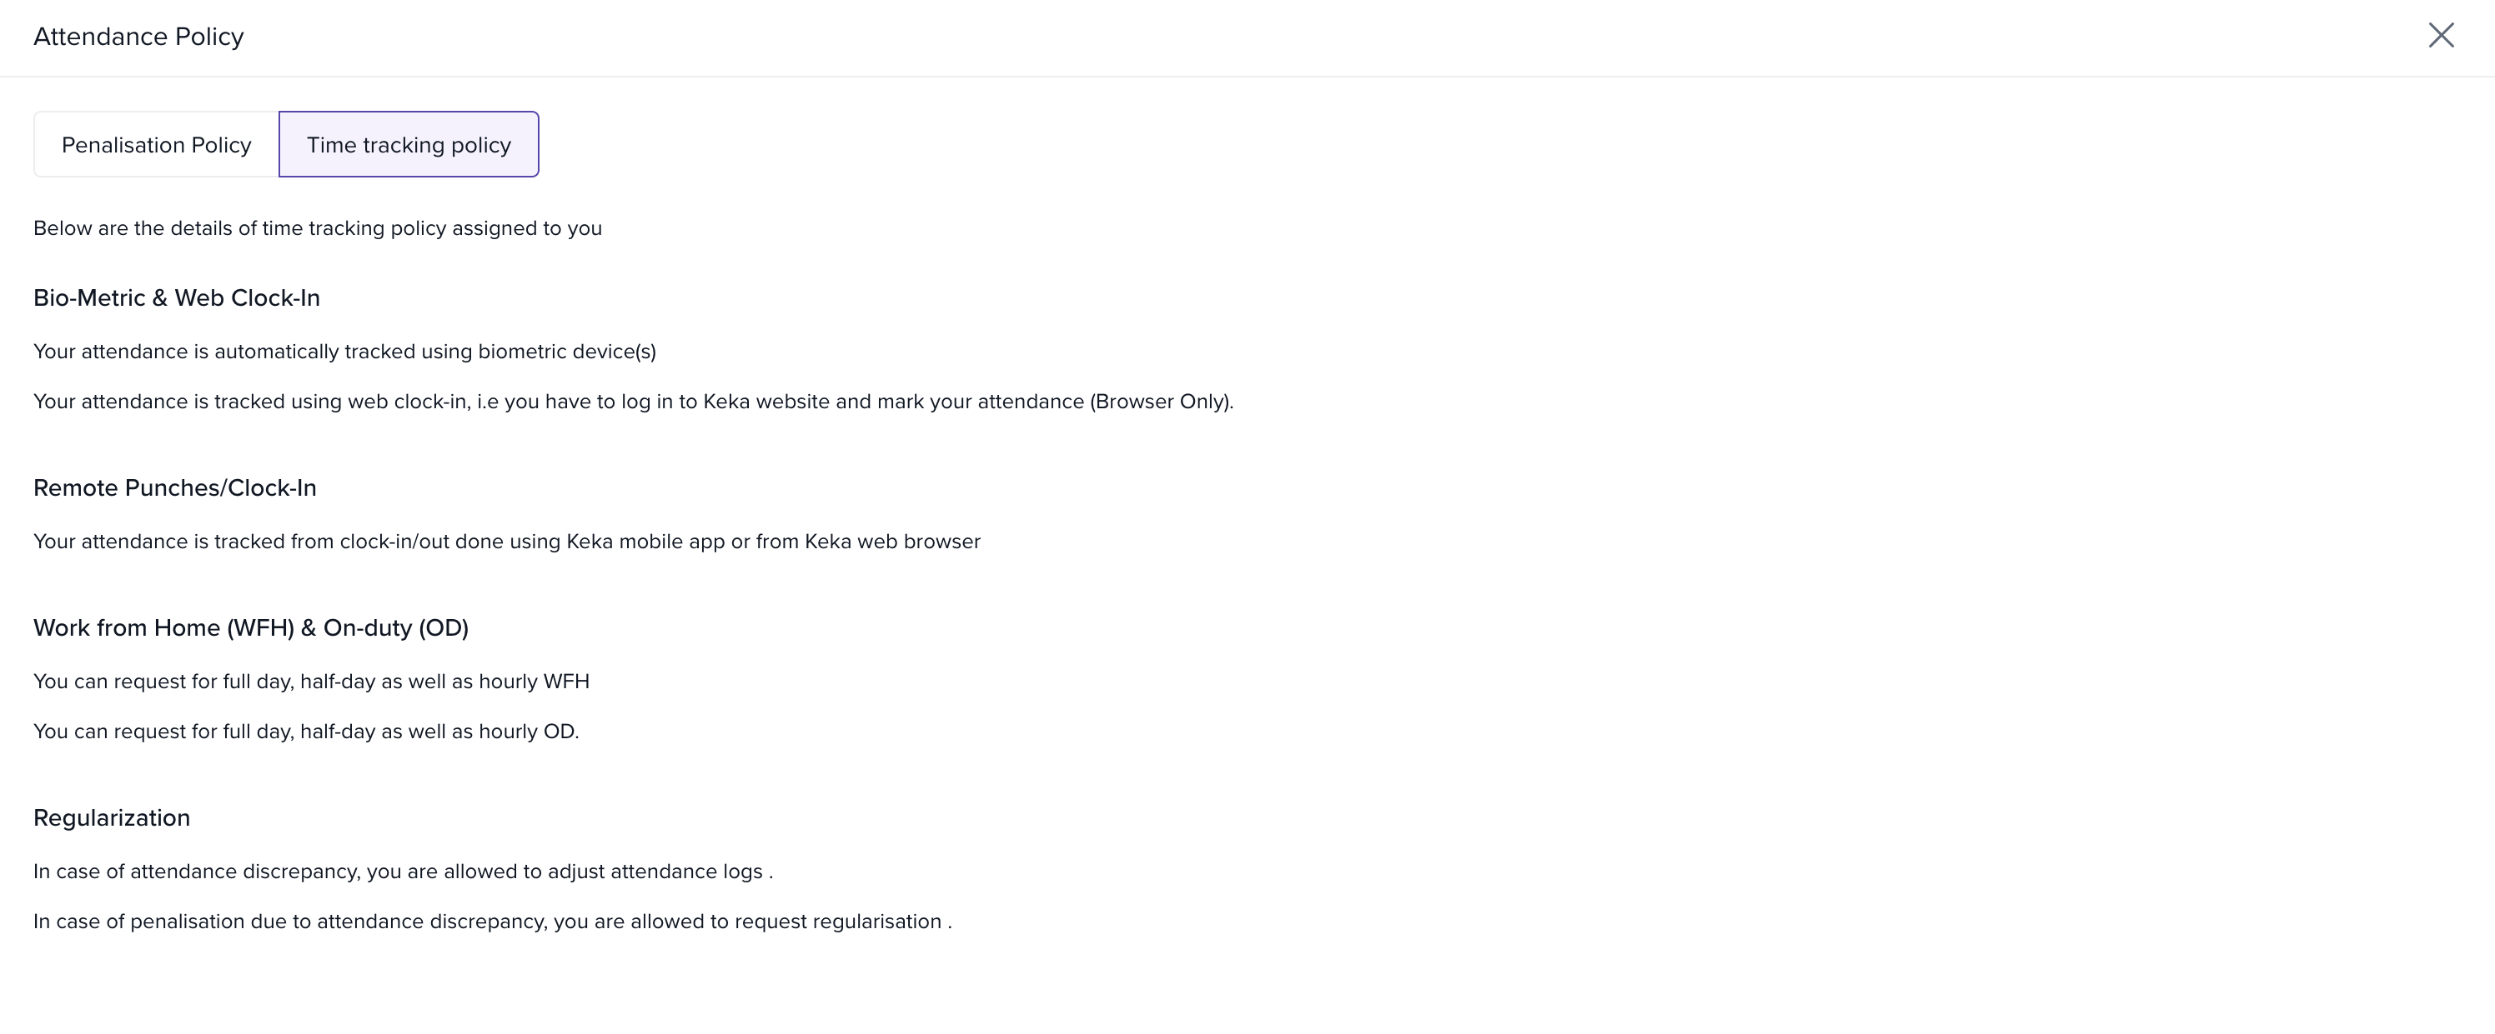Click the Attendance Policy dialog title
The image size is (2495, 1034).
tap(138, 37)
